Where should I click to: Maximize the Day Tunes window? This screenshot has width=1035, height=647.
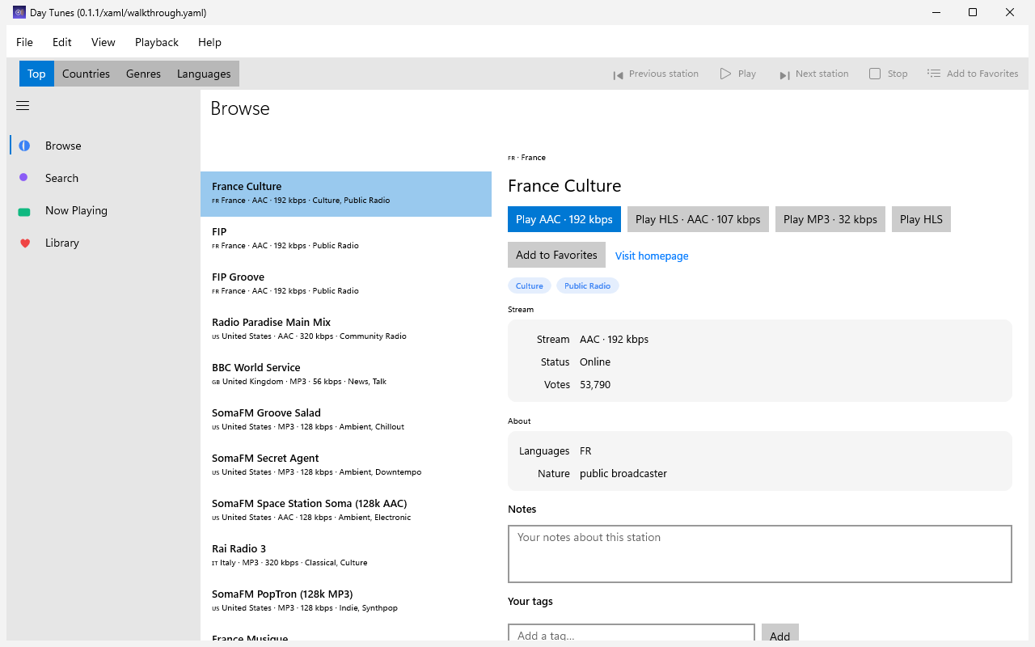[973, 12]
